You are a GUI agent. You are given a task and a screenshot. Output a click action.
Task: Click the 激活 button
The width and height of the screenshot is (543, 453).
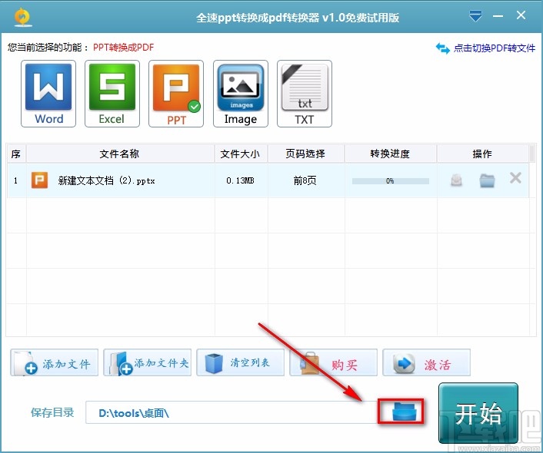tap(426, 362)
